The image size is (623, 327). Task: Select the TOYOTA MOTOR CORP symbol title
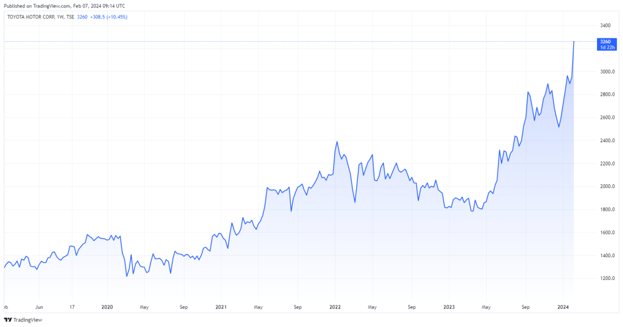[x=32, y=17]
